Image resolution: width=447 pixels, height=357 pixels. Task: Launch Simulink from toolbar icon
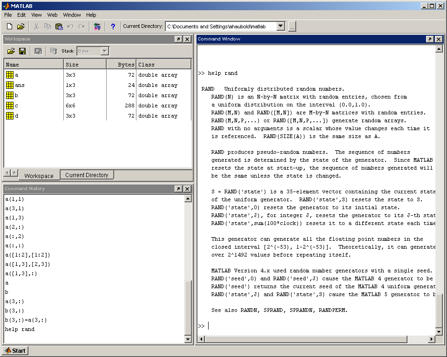[97, 26]
